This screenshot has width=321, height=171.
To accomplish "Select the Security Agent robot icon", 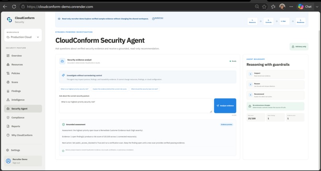I will pos(8,109).
